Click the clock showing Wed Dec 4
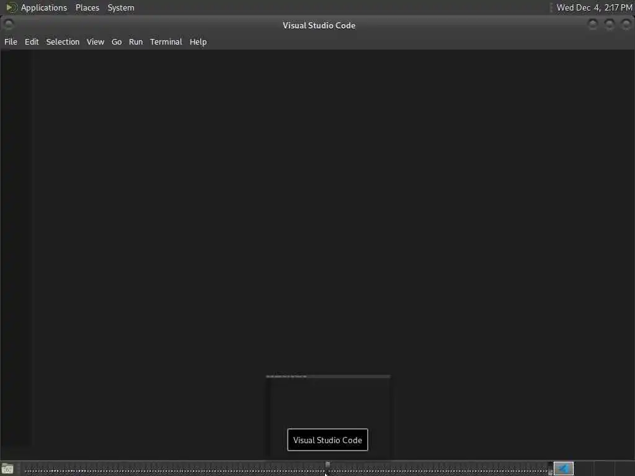The height and width of the screenshot is (476, 635). click(x=594, y=7)
